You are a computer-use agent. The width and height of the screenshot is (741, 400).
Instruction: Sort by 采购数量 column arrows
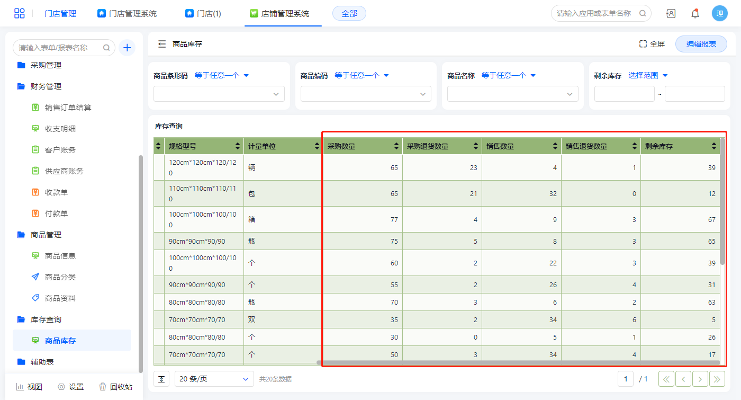[396, 146]
